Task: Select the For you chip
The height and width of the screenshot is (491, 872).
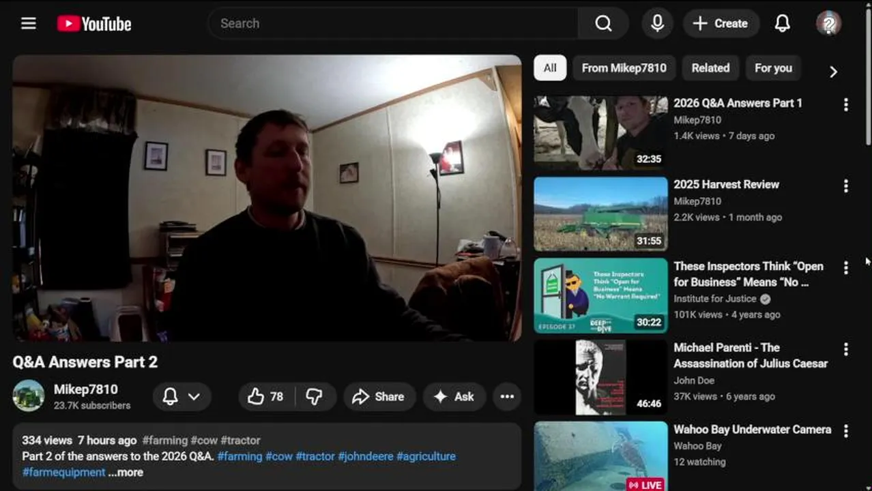Action: (x=773, y=68)
